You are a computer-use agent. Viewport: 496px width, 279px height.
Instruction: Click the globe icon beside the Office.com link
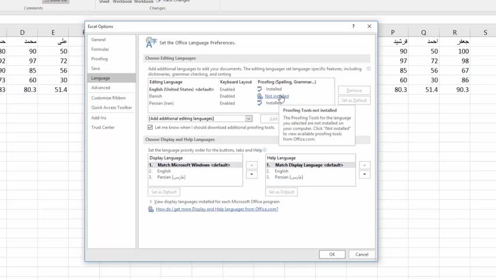pyautogui.click(x=151, y=209)
